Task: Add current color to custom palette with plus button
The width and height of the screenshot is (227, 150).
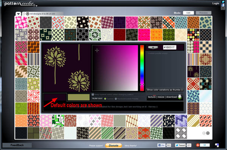Action: click(x=153, y=47)
